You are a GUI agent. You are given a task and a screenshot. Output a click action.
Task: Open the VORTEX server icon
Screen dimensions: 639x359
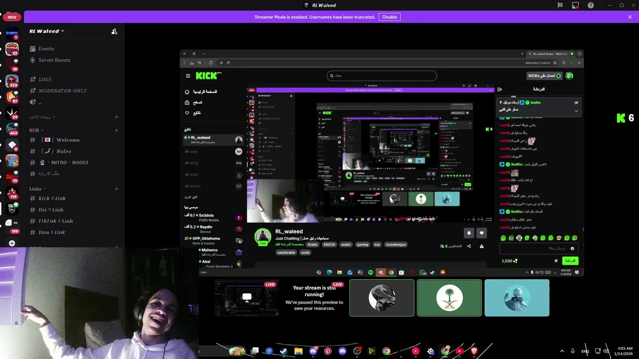[x=12, y=33]
